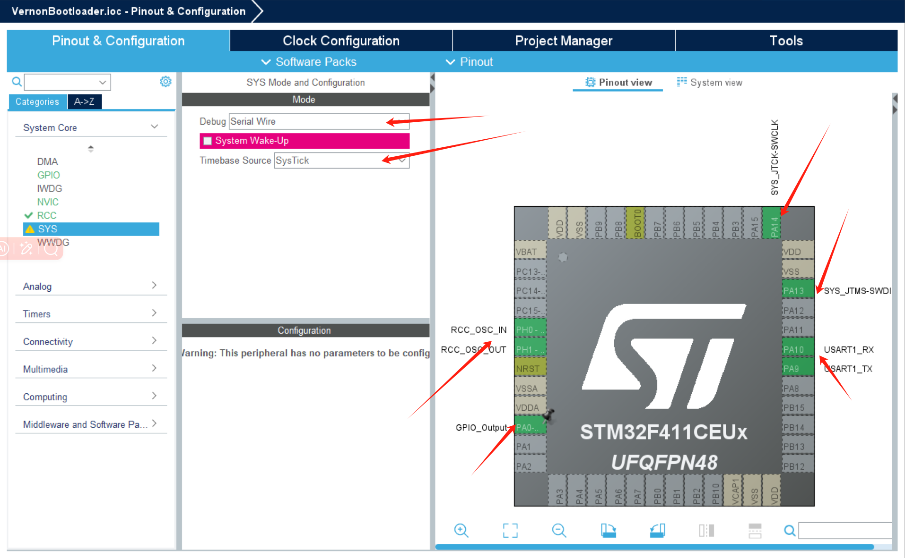Open the Tools tab
Screen dimensions: 905x558
coord(786,41)
